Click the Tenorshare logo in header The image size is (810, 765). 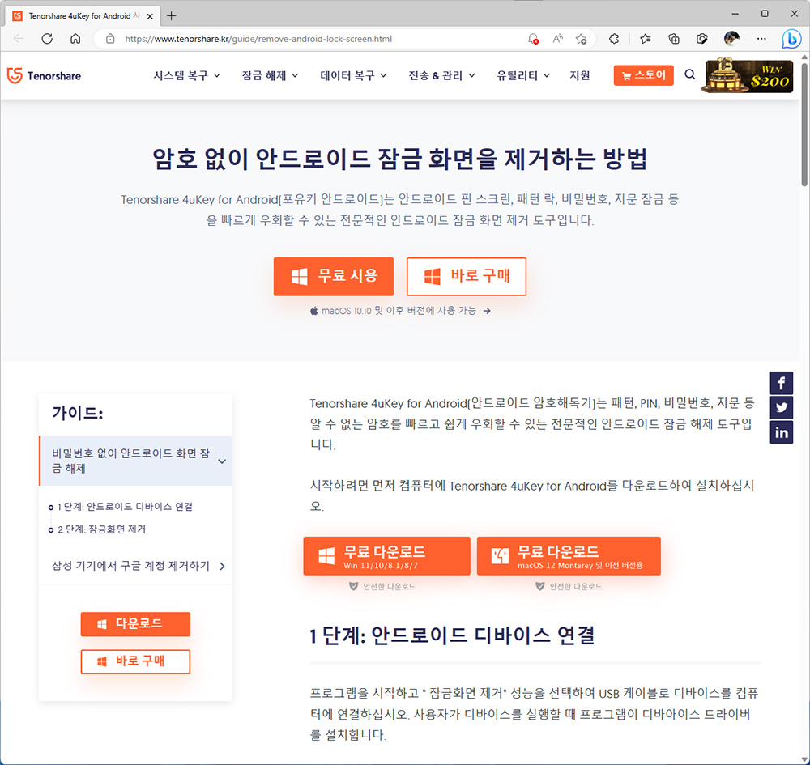[x=44, y=75]
